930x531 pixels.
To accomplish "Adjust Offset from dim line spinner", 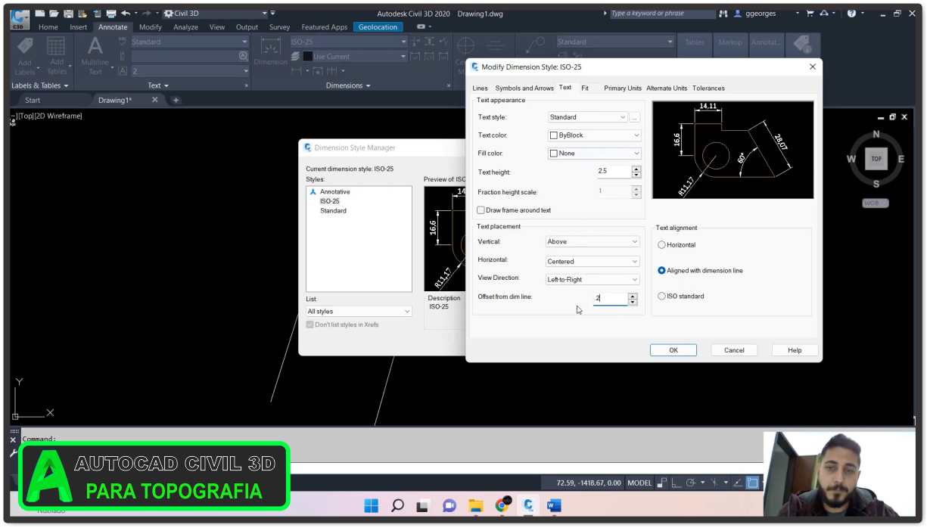I will [x=633, y=299].
